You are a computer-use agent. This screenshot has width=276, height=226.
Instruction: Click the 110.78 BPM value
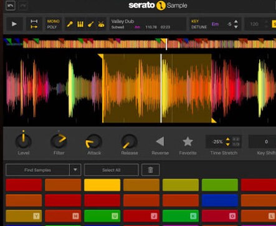(x=151, y=27)
